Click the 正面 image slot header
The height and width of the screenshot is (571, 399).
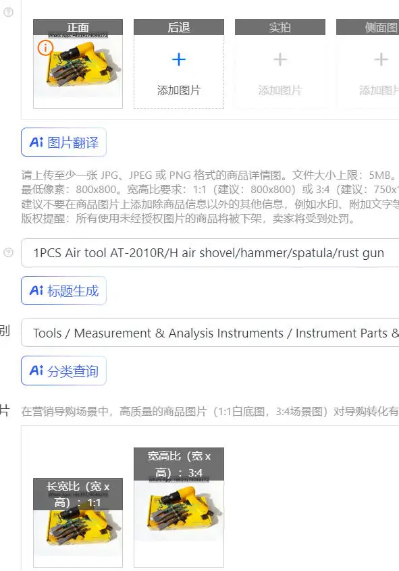pos(78,27)
